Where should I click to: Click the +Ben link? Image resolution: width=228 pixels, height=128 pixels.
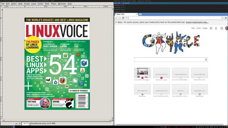(193, 28)
